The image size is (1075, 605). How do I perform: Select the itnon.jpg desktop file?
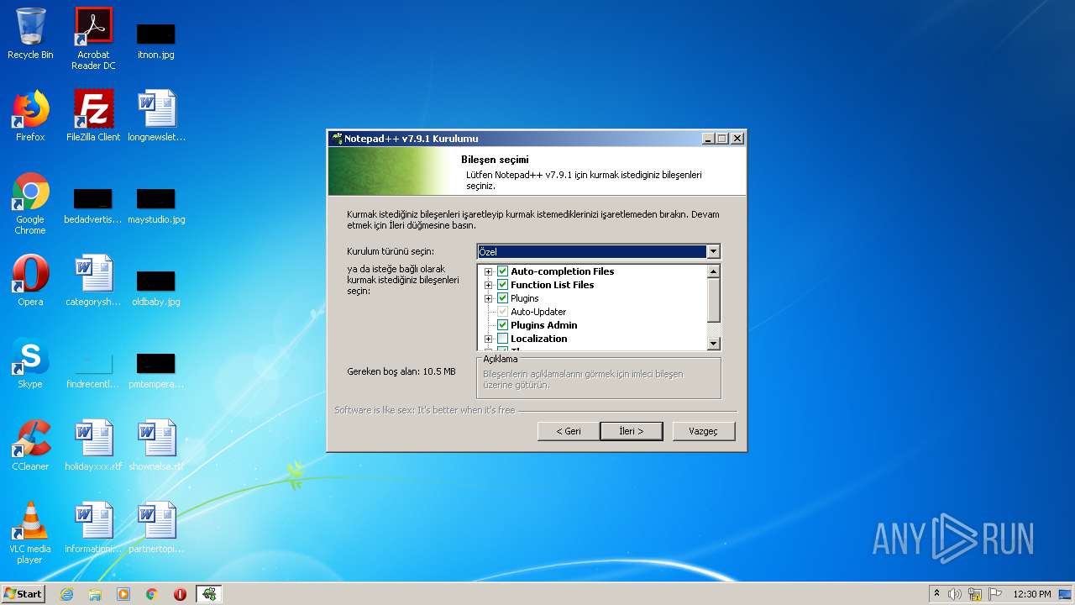click(x=156, y=41)
